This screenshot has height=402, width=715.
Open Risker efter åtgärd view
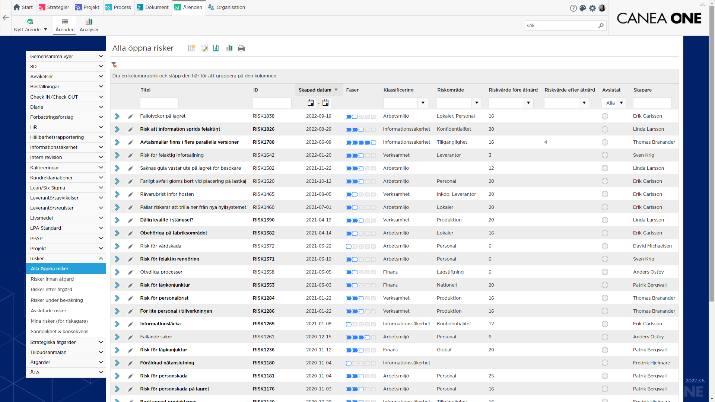[51, 290]
